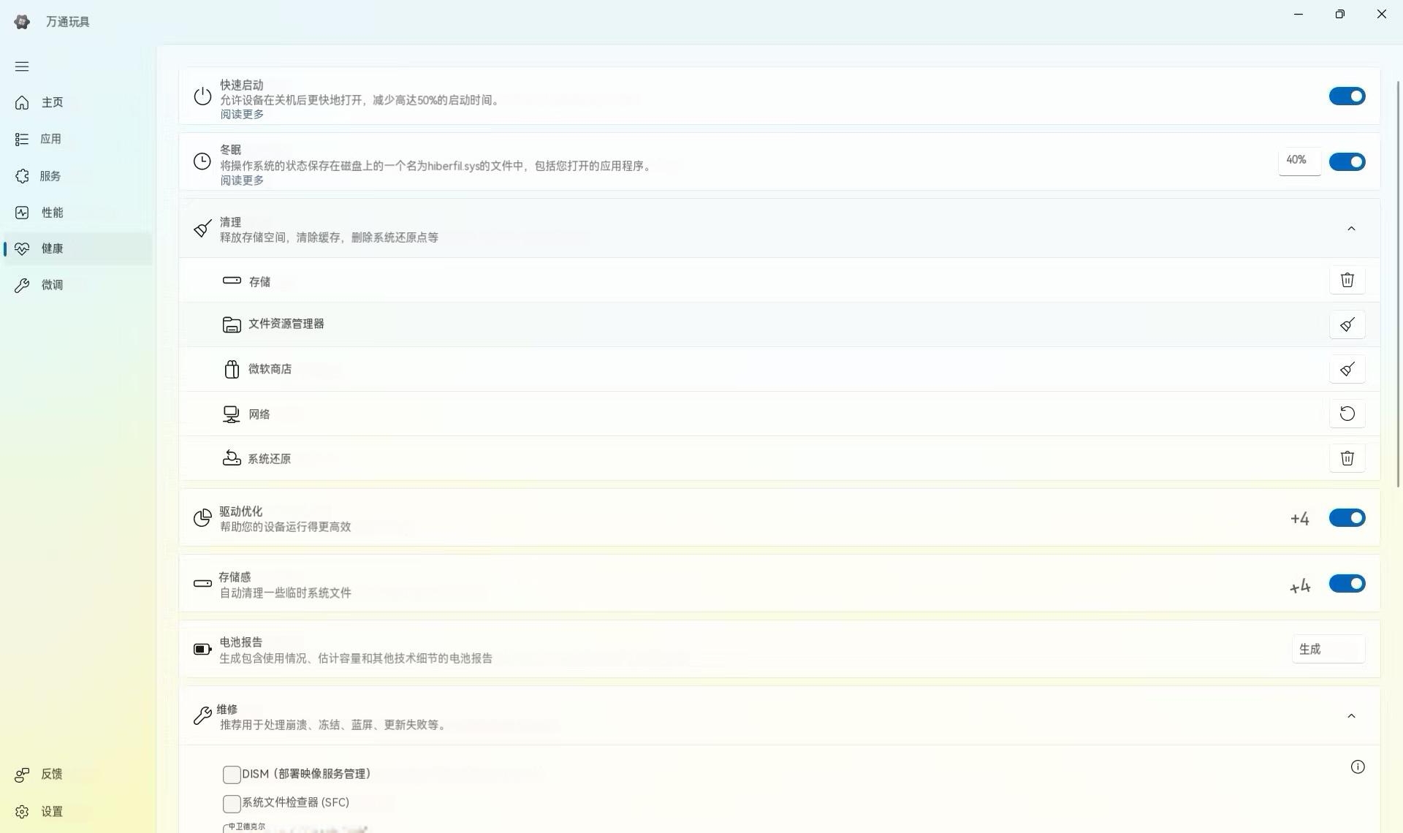Viewport: 1403px width, 833px height.
Task: Delete restore points via 系统还原 trash icon
Action: 1347,458
